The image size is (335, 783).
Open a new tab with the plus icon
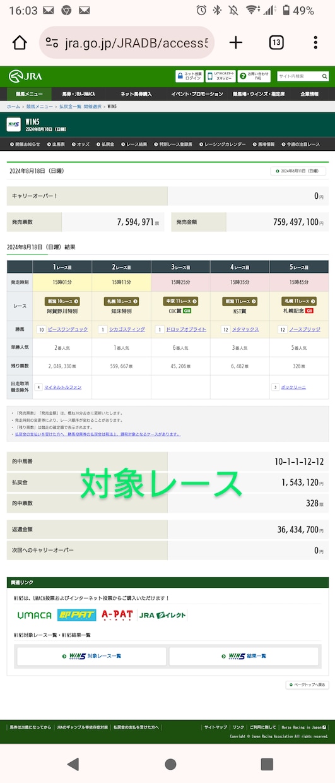pyautogui.click(x=235, y=42)
